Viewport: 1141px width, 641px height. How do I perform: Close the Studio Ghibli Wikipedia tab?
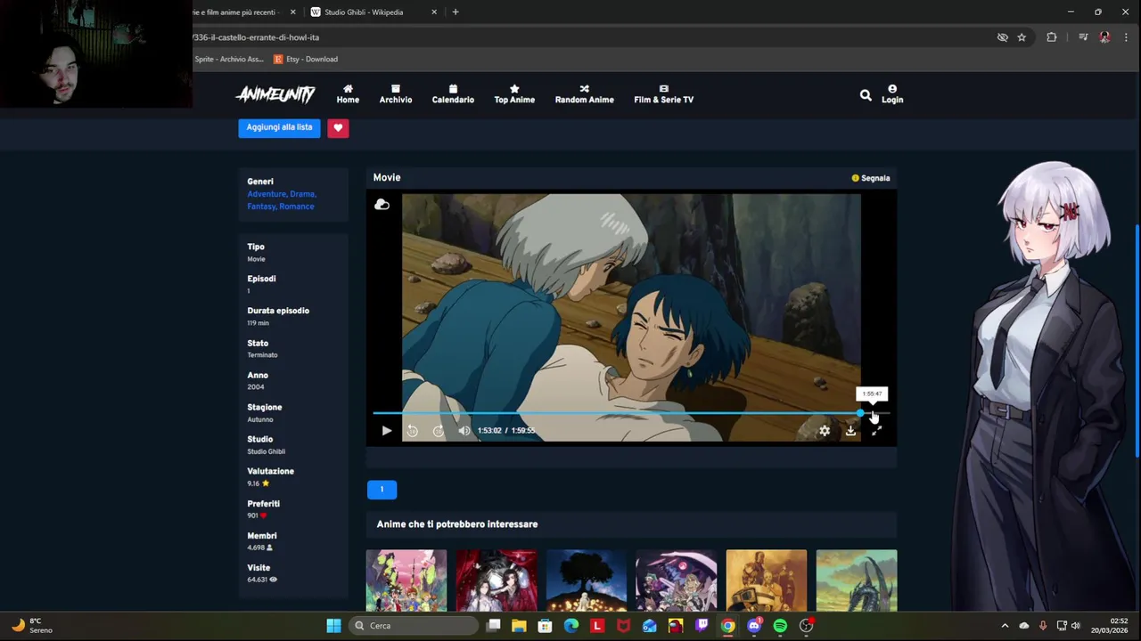(434, 12)
